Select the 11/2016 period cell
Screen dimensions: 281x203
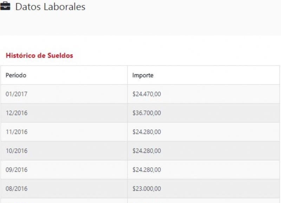point(64,132)
